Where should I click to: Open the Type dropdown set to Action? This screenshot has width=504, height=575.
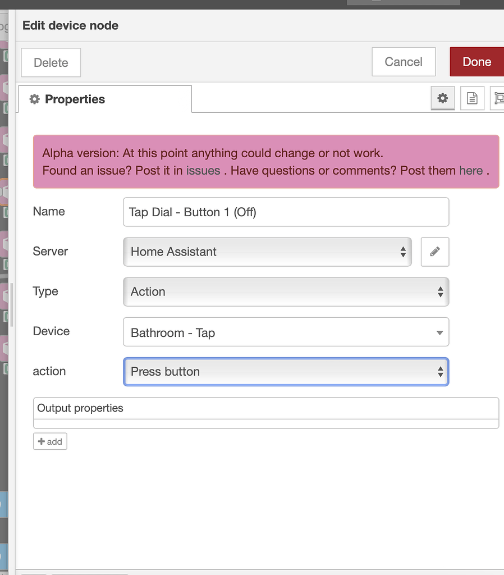coord(286,291)
